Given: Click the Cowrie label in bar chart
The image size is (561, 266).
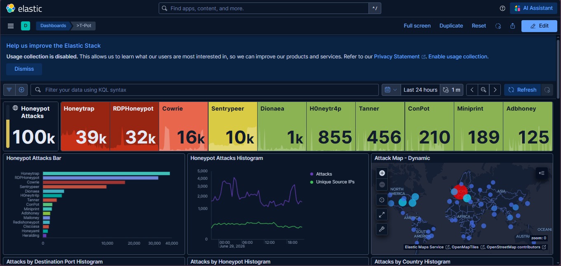Looking at the screenshot, I should 33,182.
